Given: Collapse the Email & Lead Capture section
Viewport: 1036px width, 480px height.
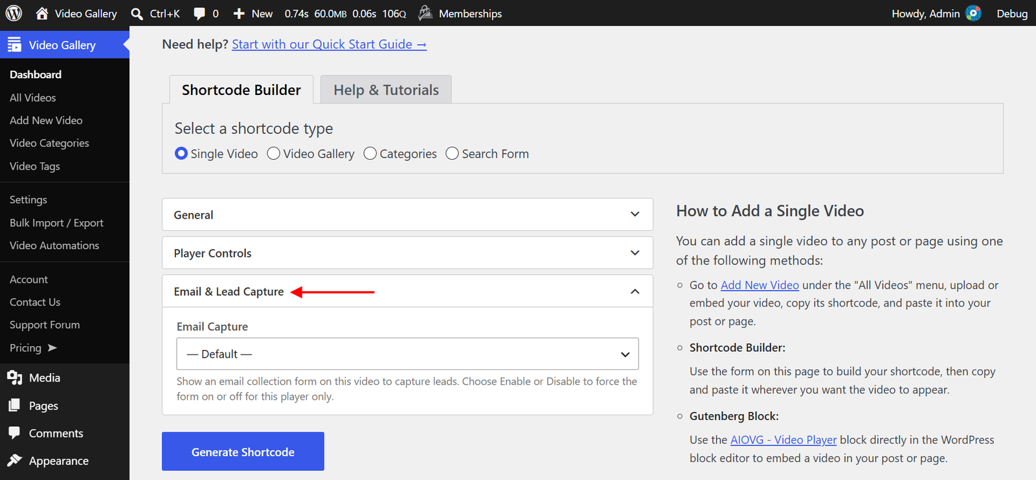Looking at the screenshot, I should [x=407, y=292].
